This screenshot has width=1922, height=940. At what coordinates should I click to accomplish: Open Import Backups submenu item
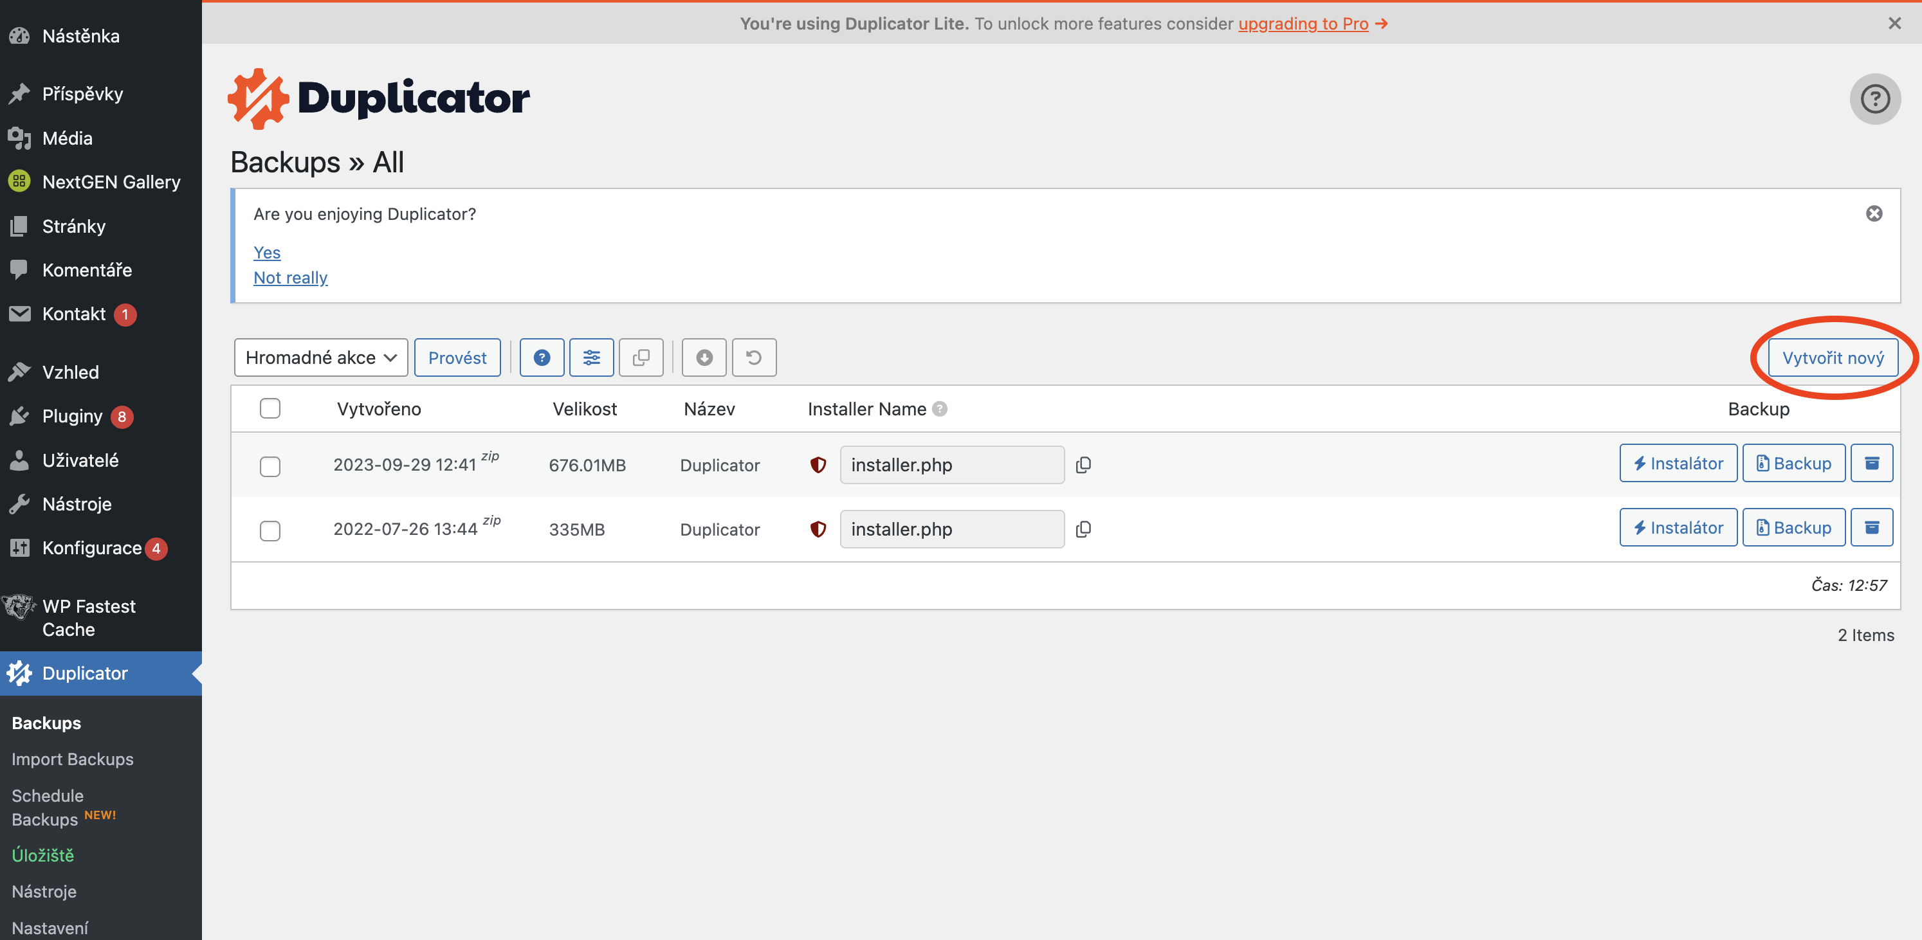[x=73, y=759]
